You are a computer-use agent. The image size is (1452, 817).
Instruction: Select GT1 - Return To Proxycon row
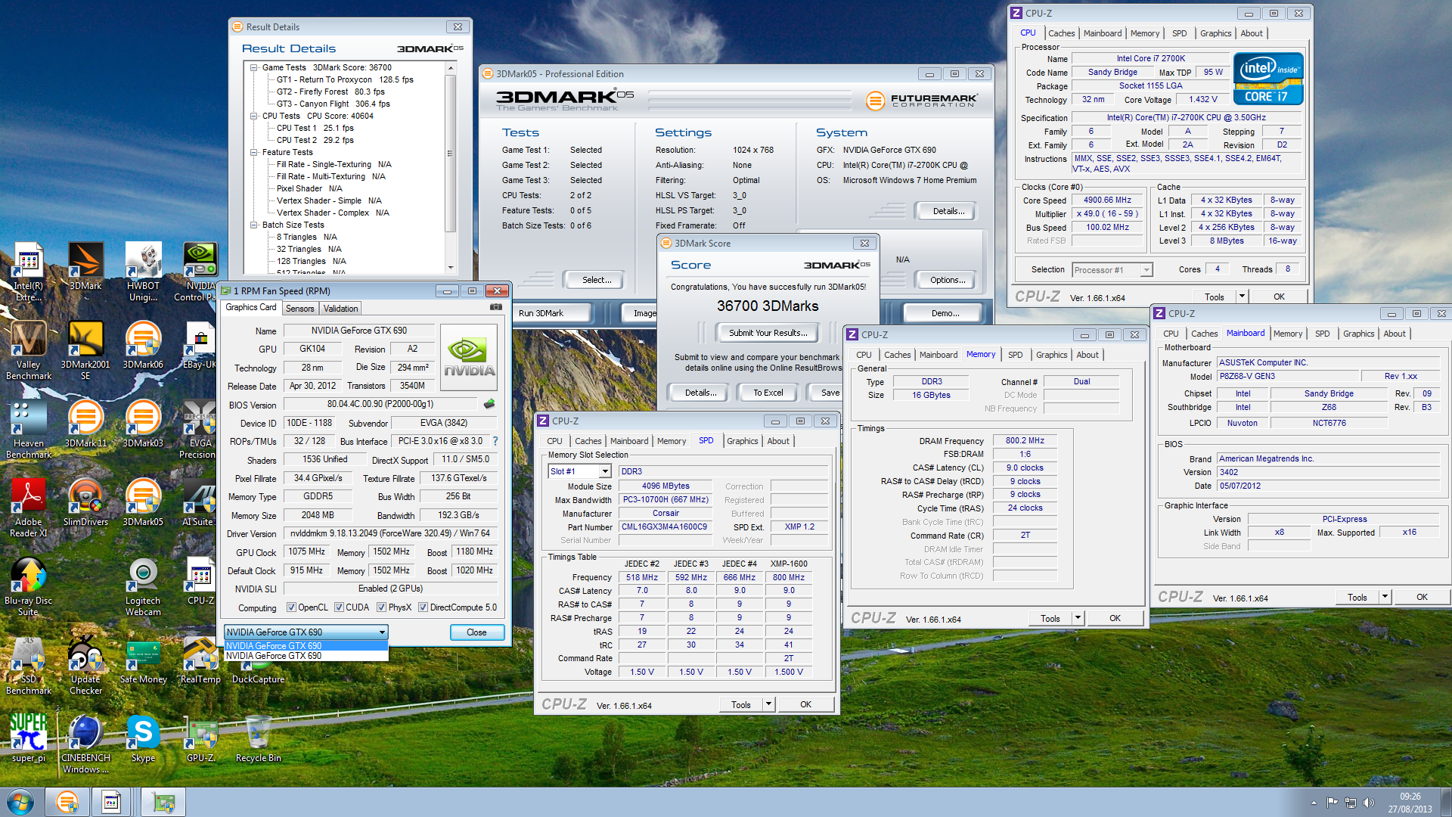coord(345,79)
